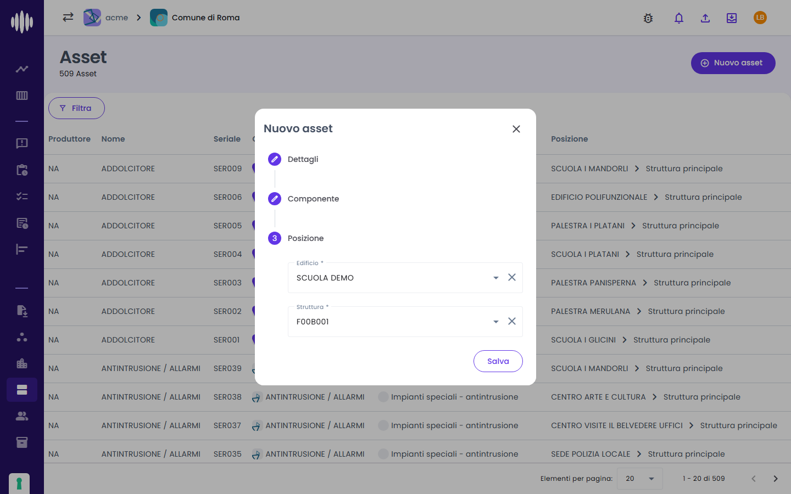Open the Edificio dropdown arrow
The width and height of the screenshot is (791, 494).
point(496,278)
